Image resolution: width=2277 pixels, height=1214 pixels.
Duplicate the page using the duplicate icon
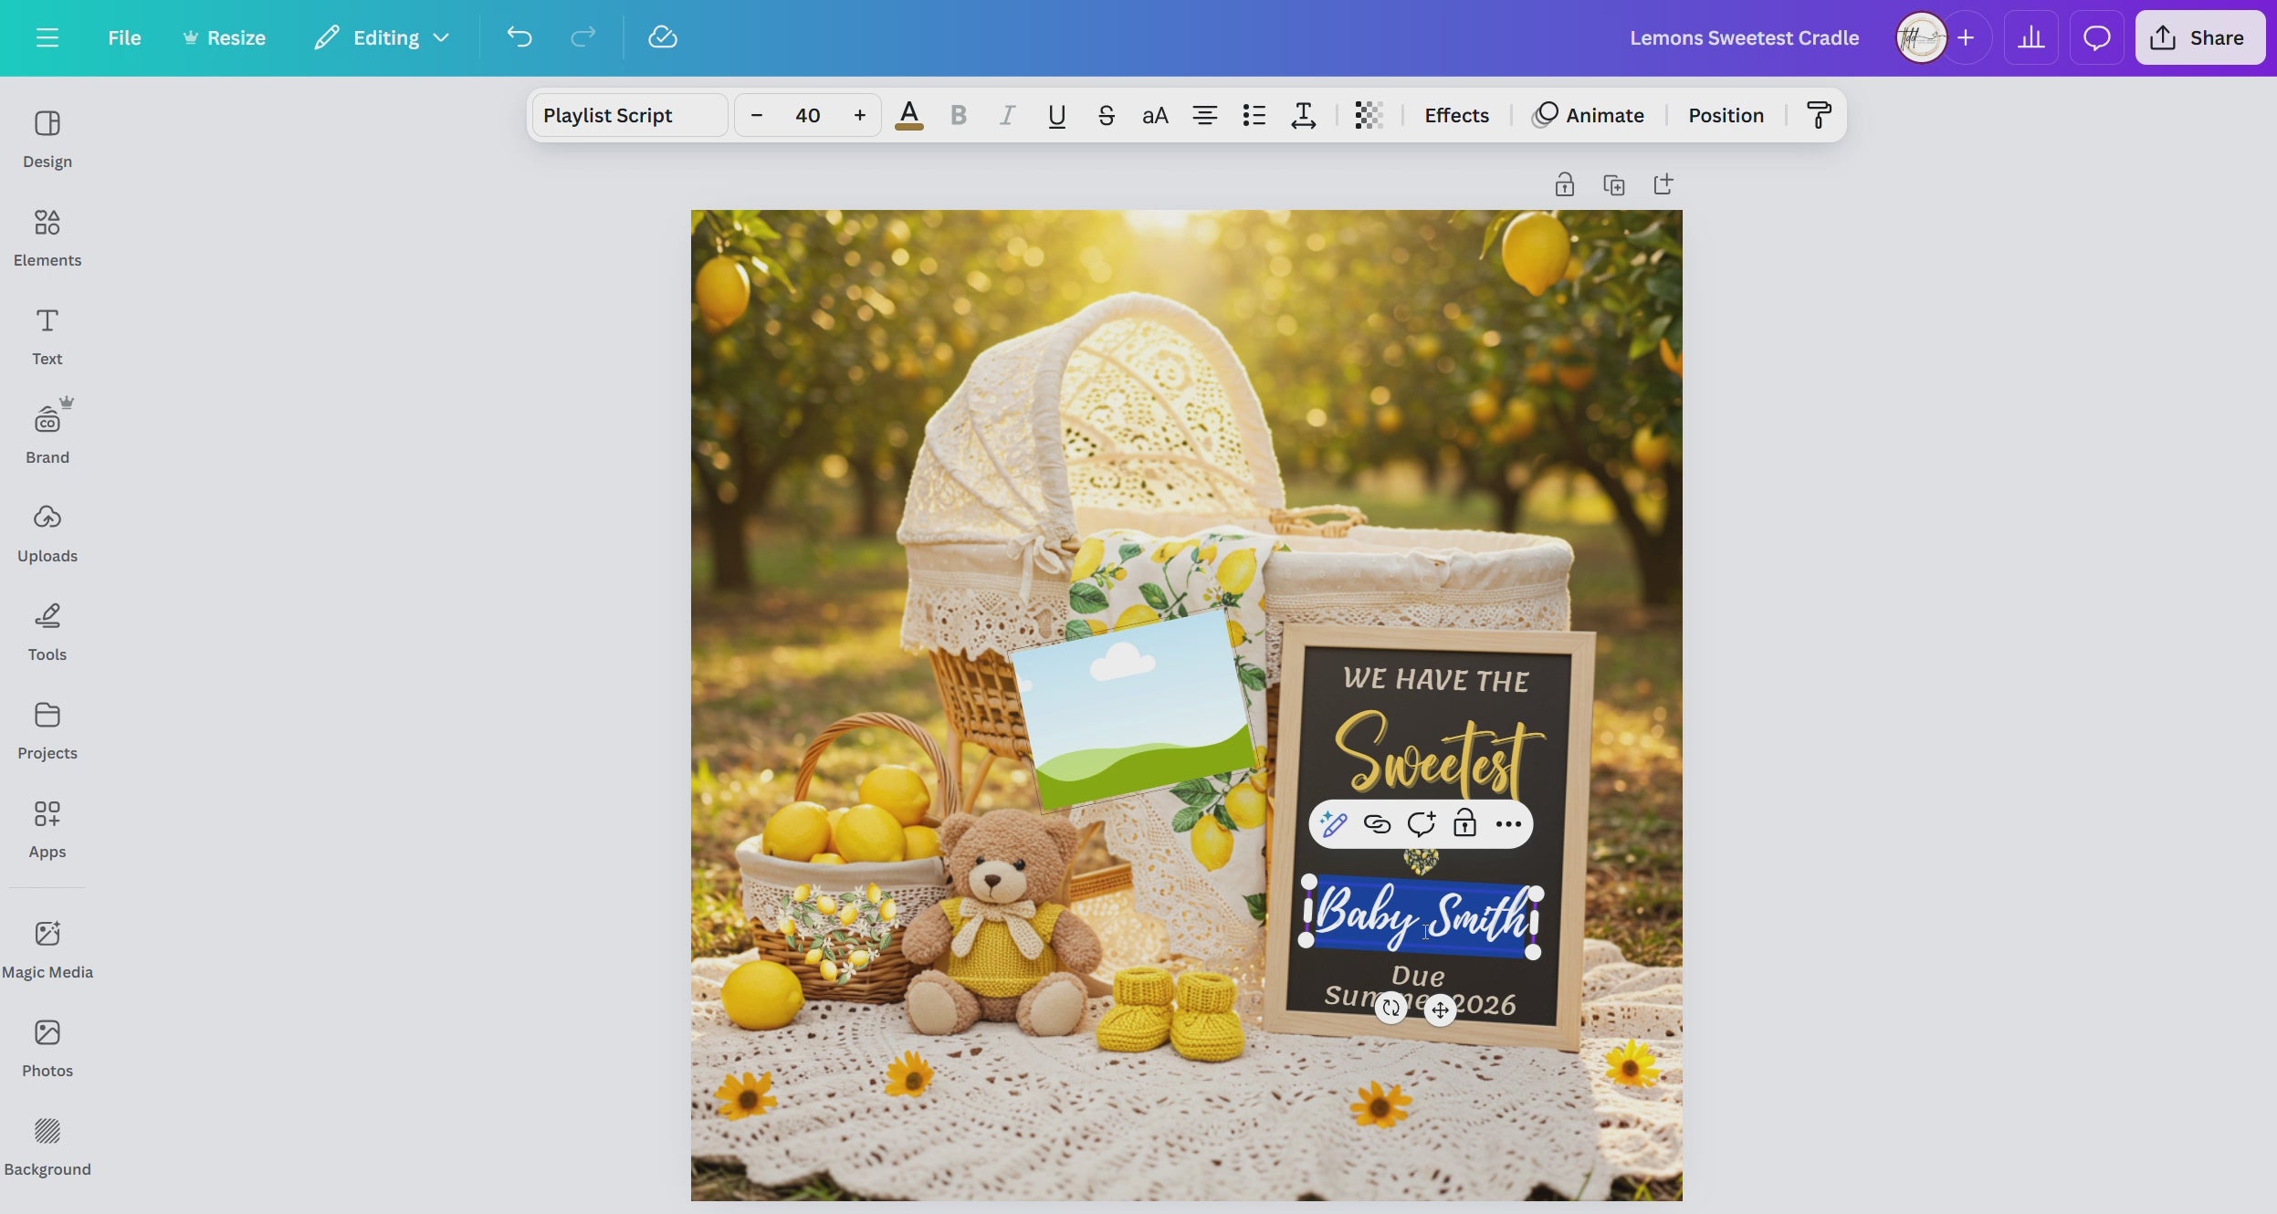1614,183
